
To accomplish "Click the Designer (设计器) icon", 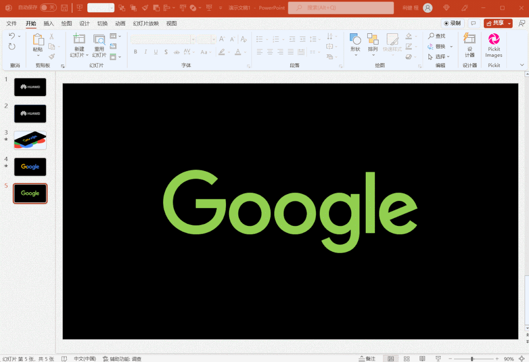I will pos(469,38).
